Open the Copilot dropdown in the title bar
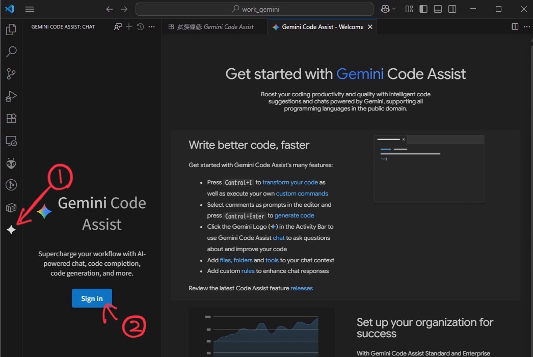Screen dimensions: 533x357 388,9
